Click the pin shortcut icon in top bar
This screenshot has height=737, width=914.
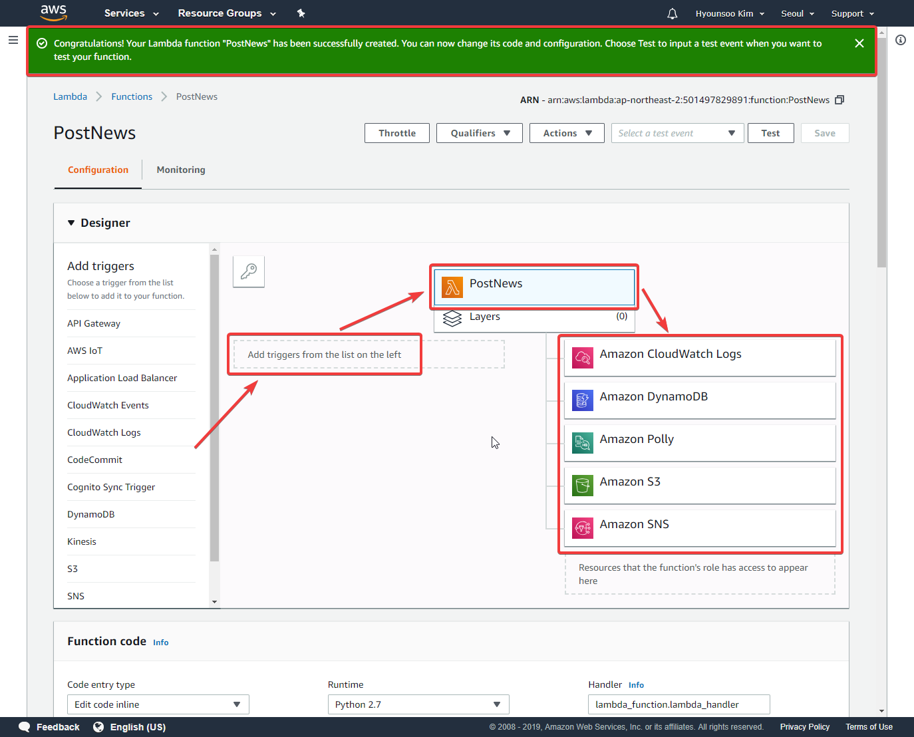301,13
